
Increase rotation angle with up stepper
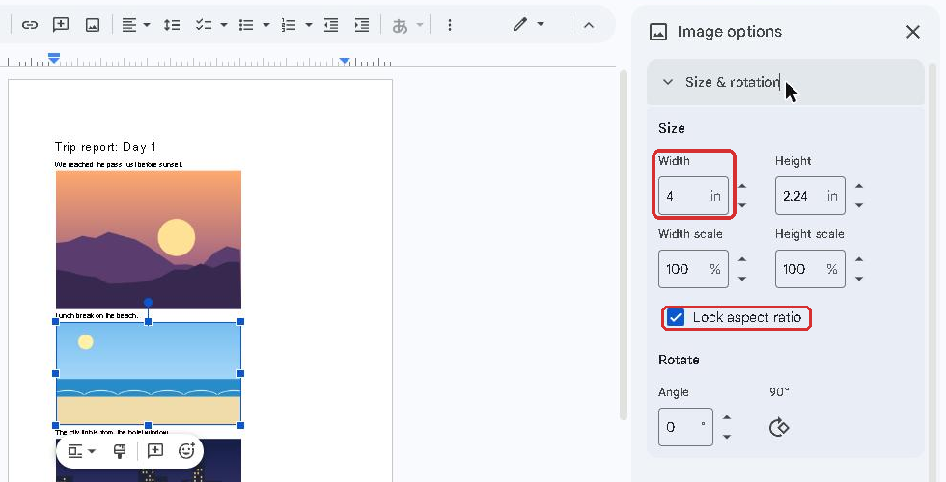[727, 417]
